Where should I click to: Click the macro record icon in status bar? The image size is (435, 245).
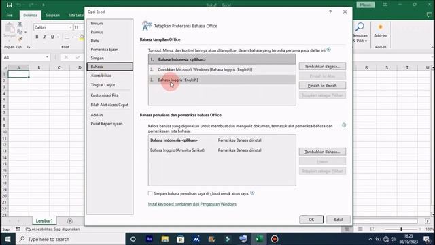click(x=18, y=229)
